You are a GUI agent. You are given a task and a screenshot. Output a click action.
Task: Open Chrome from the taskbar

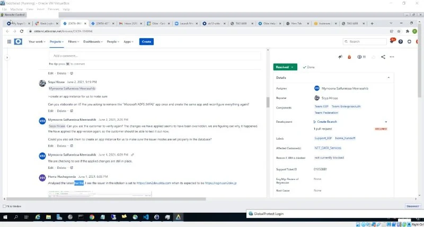tap(92, 217)
